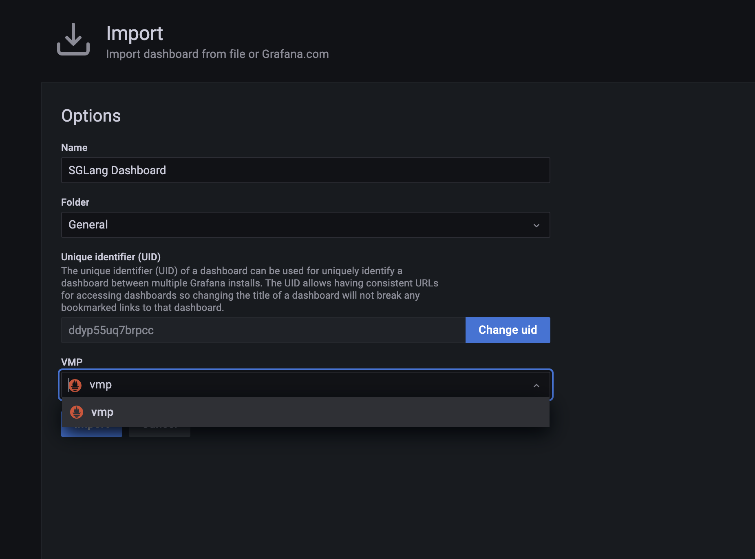
Task: Click the VMP field label
Action: click(x=72, y=362)
